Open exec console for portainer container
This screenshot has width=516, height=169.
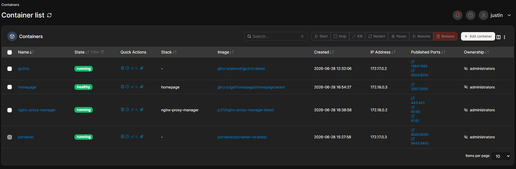coord(137,137)
